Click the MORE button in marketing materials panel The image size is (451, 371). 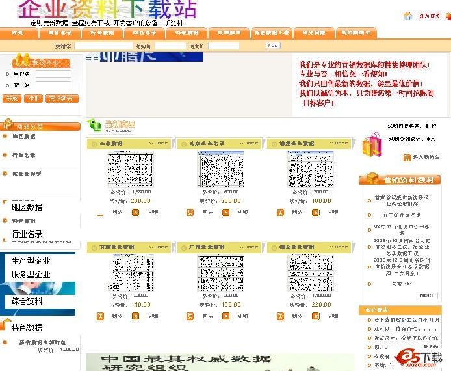[427, 295]
